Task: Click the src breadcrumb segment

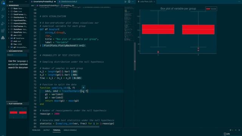Action: [x=33, y=5]
